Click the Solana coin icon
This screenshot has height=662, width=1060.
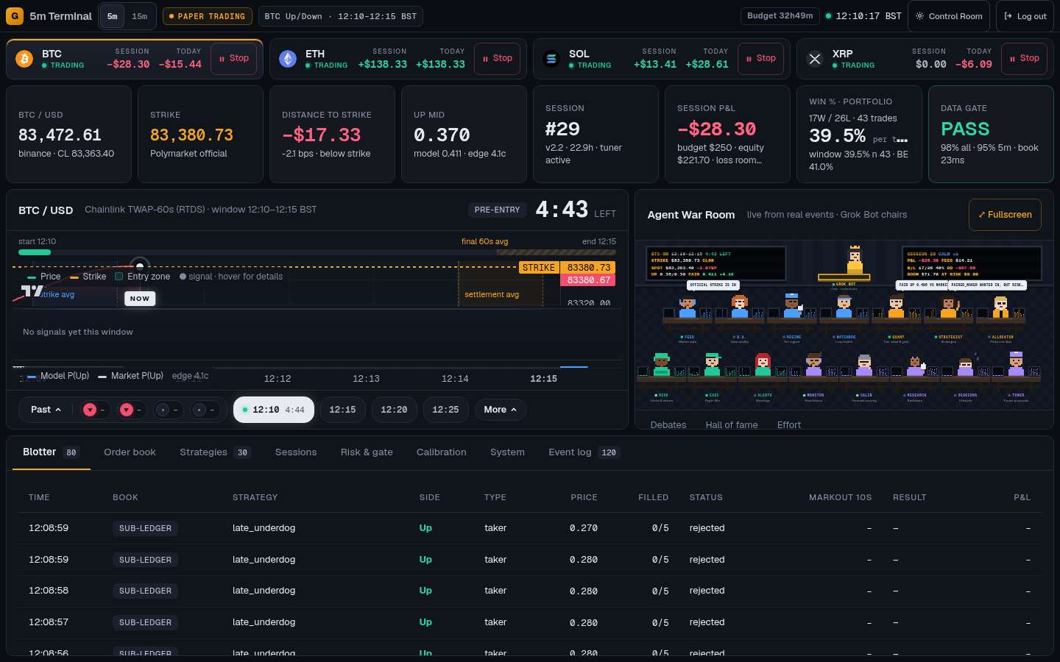[x=551, y=59]
